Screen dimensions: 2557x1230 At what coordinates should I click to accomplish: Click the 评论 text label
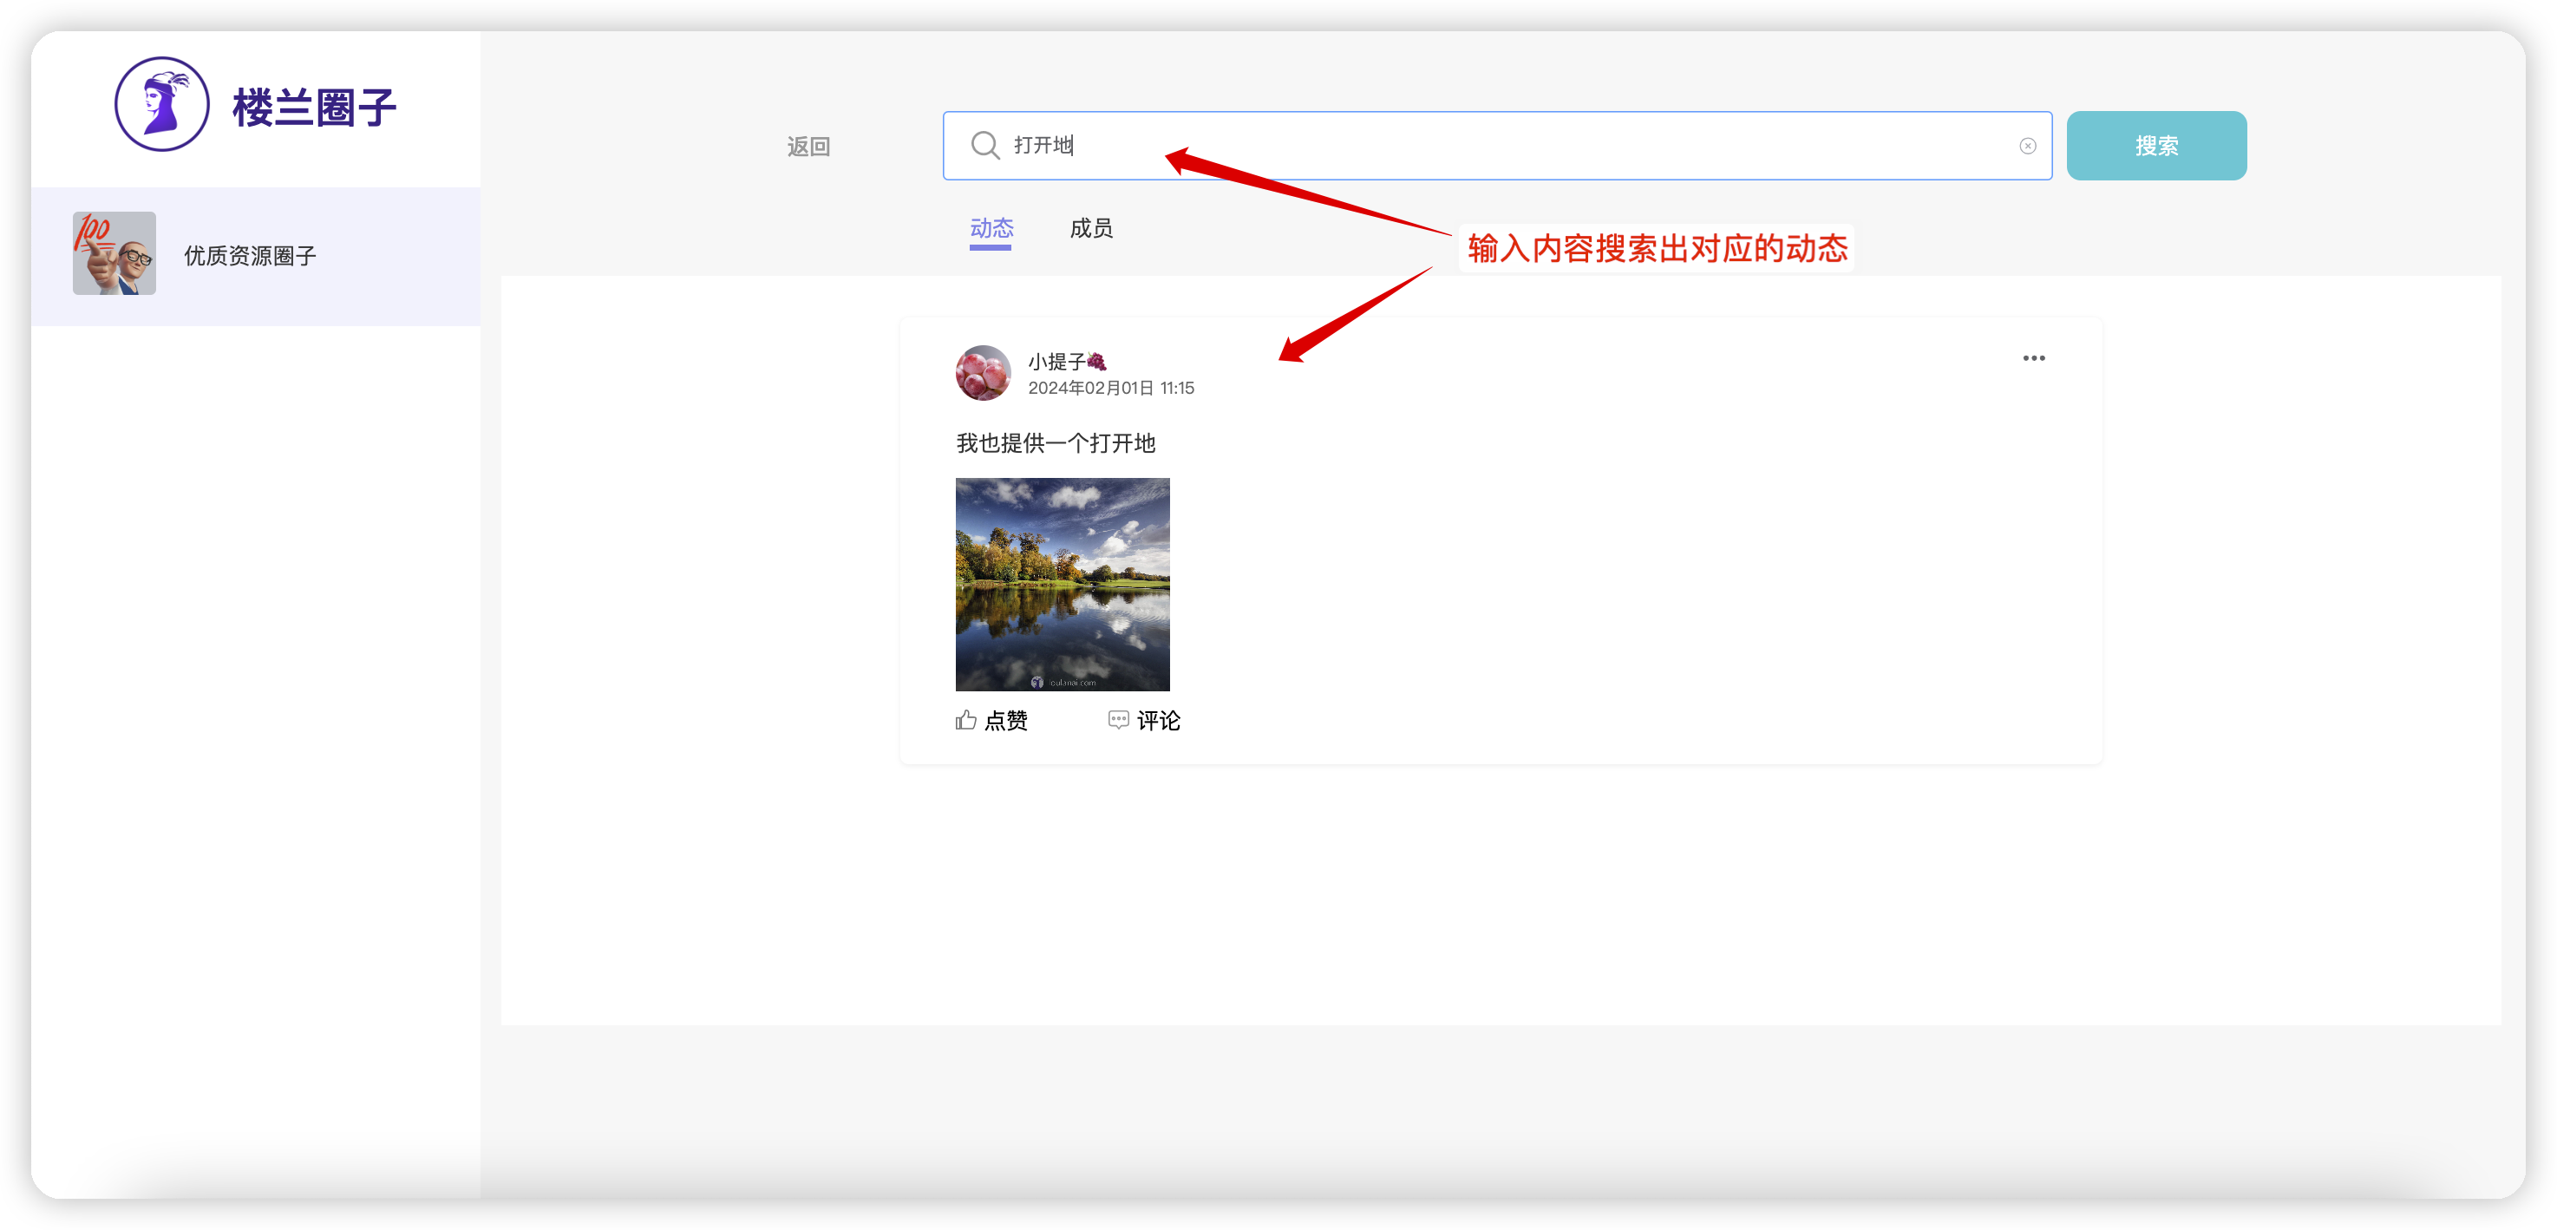click(x=1159, y=721)
